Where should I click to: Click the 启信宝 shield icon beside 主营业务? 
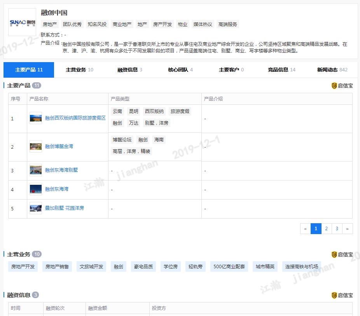pyautogui.click(x=334, y=255)
